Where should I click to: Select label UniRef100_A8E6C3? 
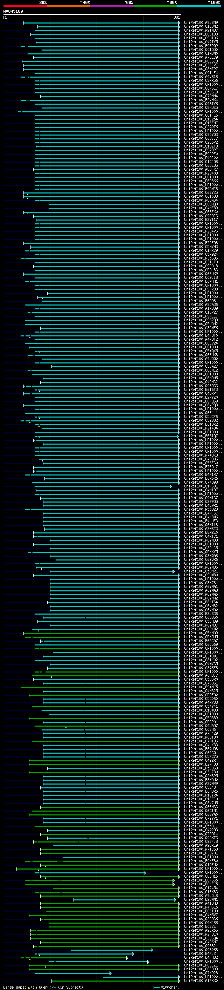pos(201,61)
